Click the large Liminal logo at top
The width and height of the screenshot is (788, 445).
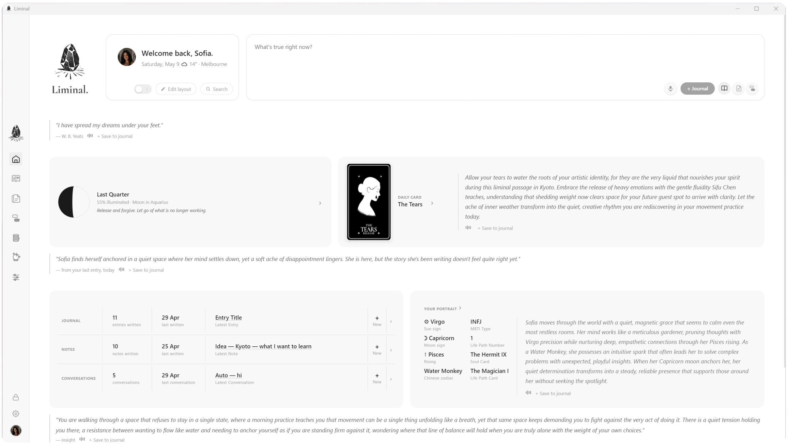[70, 68]
